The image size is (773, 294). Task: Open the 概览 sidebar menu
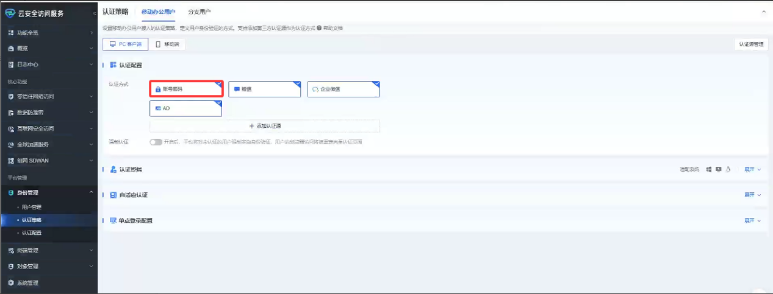(x=49, y=48)
